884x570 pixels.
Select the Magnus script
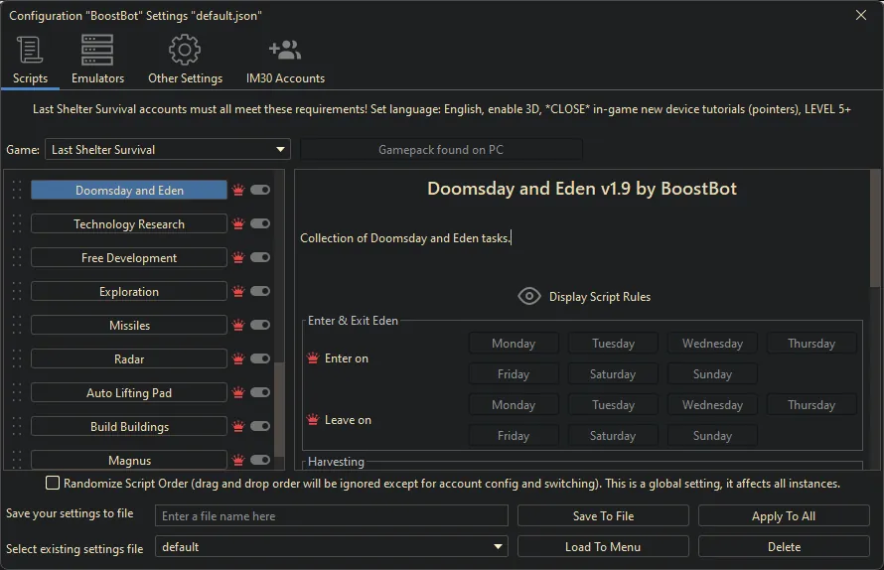coord(129,460)
